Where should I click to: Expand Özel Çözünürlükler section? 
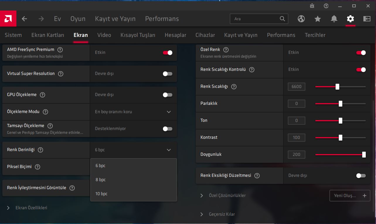tap(223, 196)
